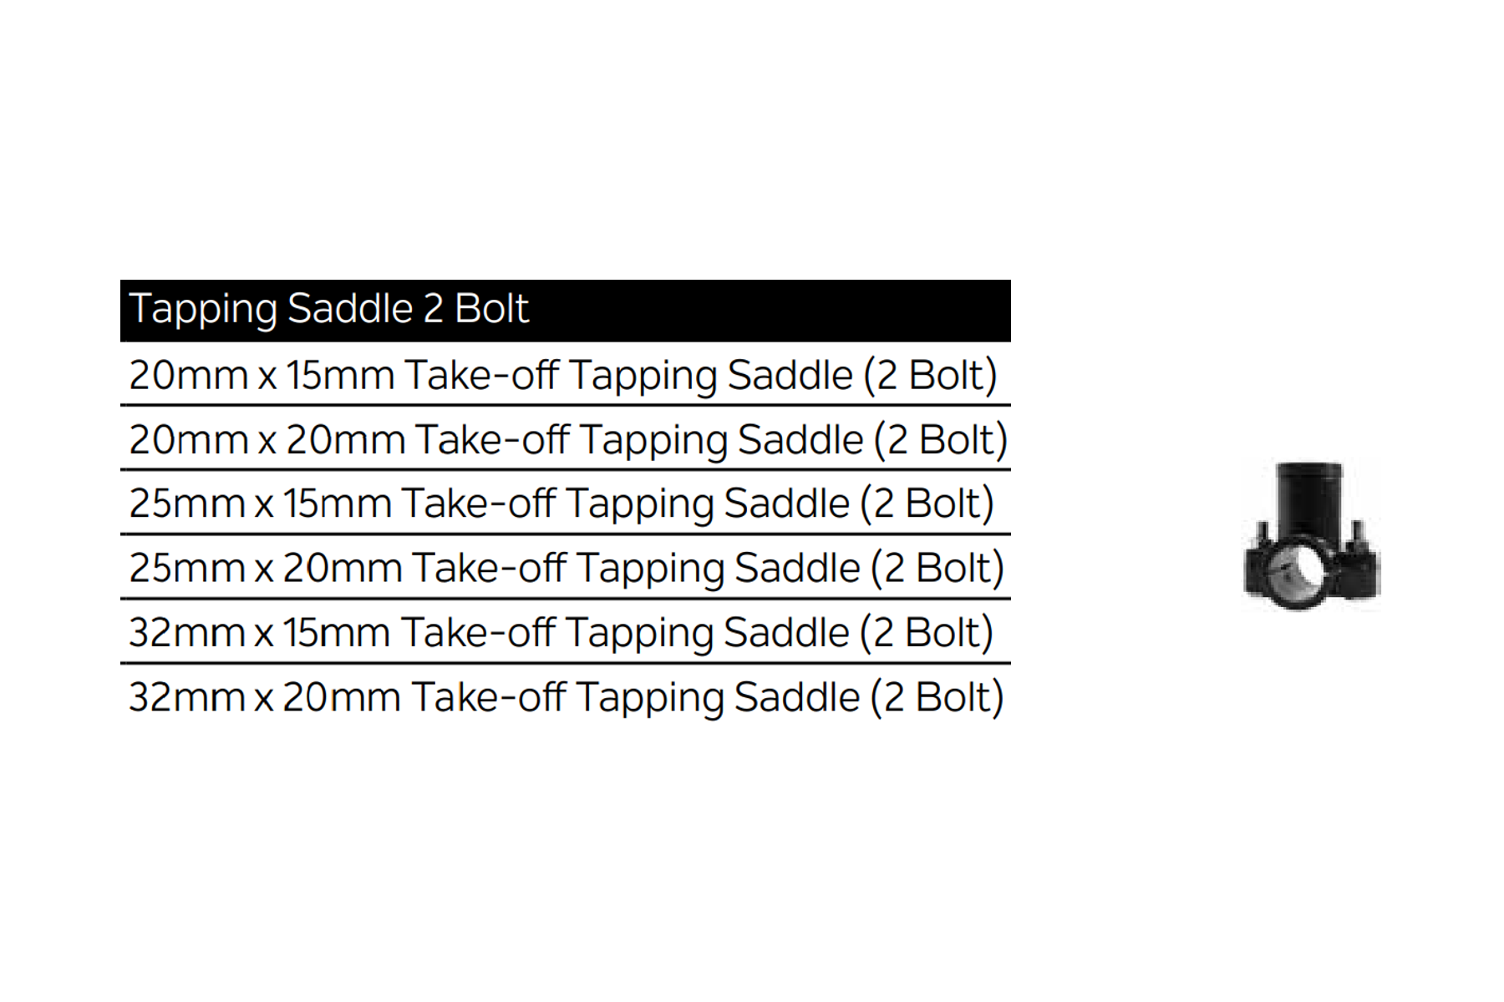Select the 20mm x 20mm Tapping Saddle row
The width and height of the screenshot is (1504, 1002).
(566, 438)
